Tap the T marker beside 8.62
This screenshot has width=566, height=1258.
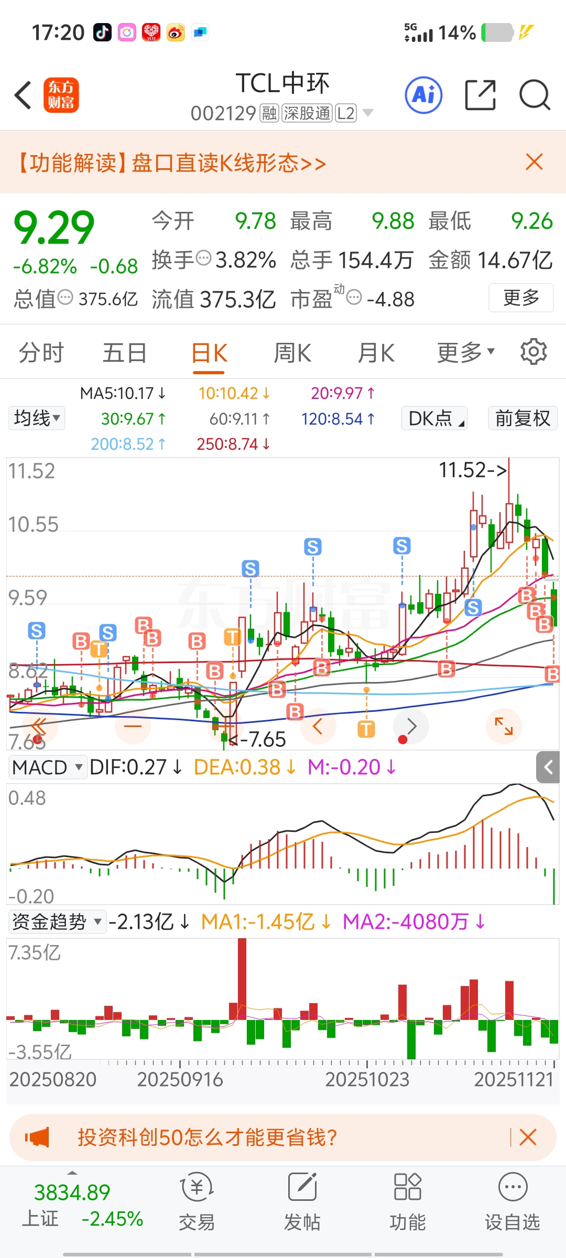point(99,650)
